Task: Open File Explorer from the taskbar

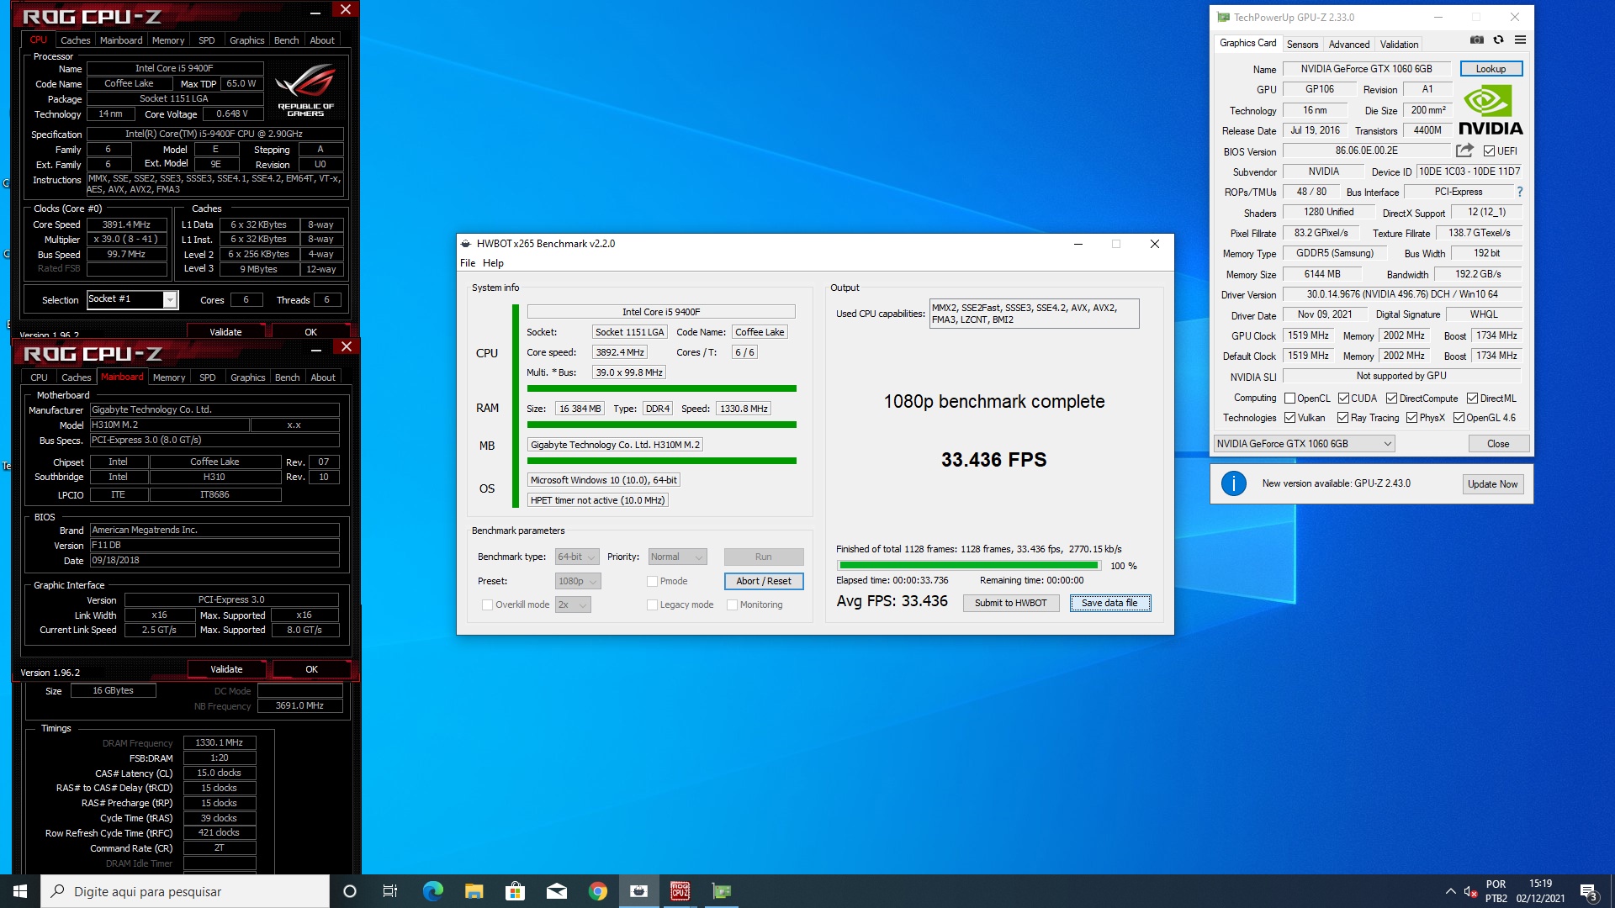Action: (x=474, y=891)
